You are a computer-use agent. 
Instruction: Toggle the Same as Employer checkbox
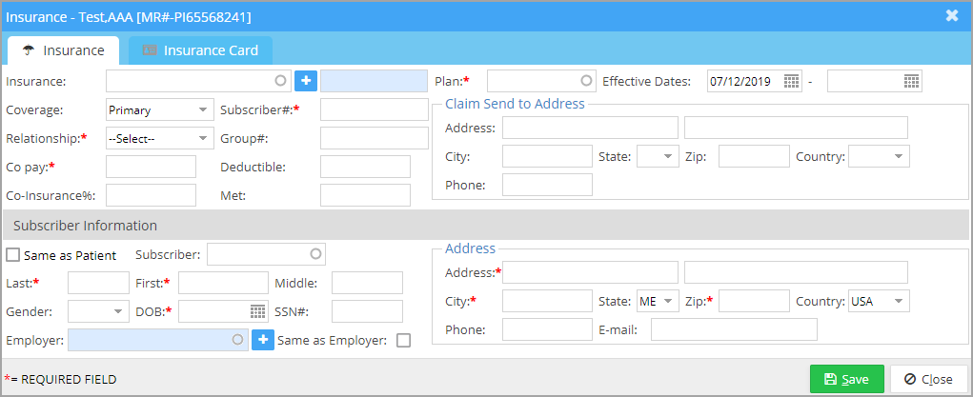(x=403, y=341)
